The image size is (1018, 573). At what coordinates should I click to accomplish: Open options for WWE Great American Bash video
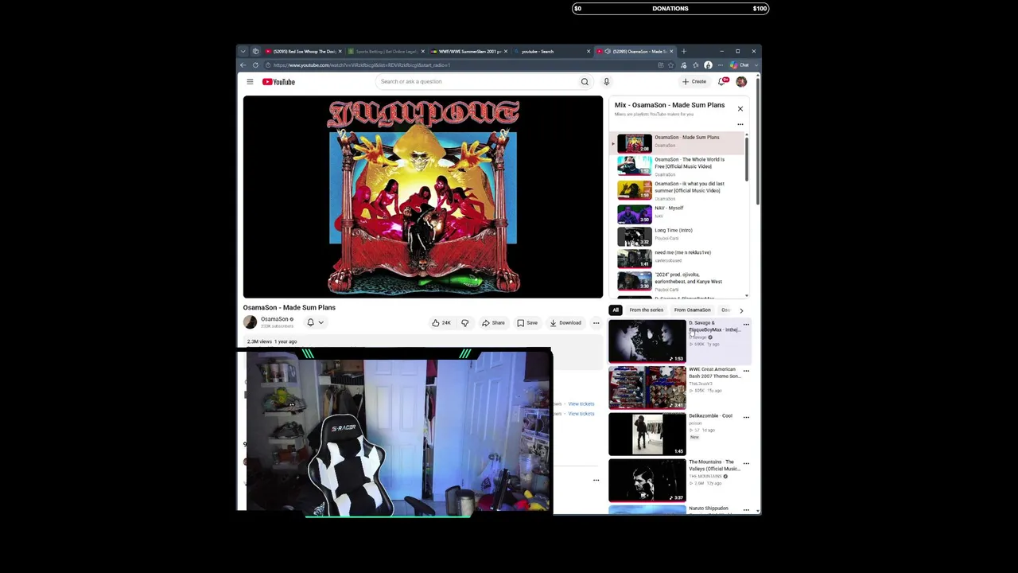pyautogui.click(x=746, y=371)
